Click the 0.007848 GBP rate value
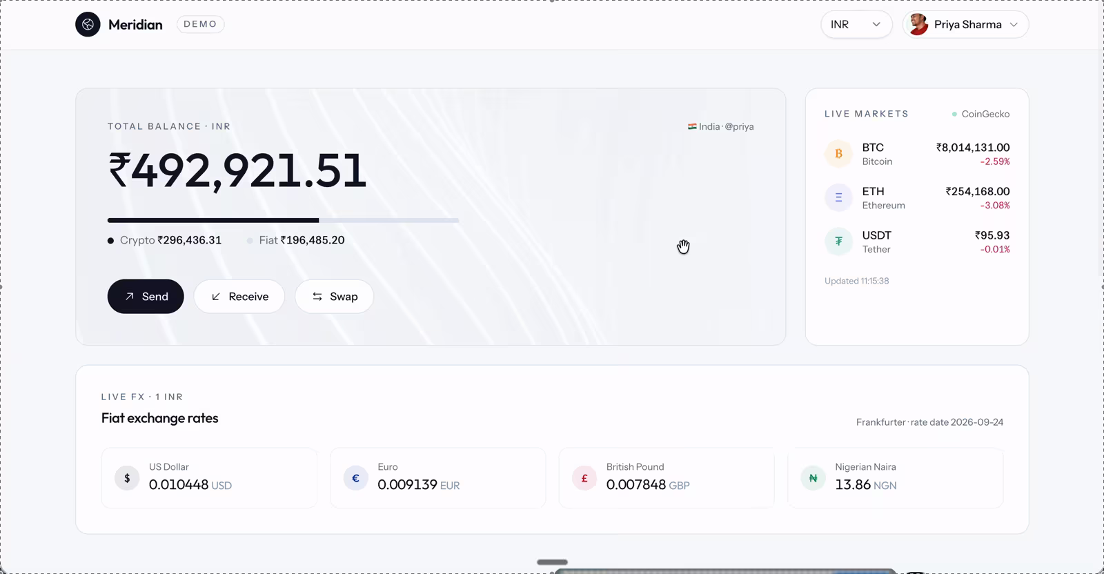The image size is (1104, 574). (x=648, y=485)
